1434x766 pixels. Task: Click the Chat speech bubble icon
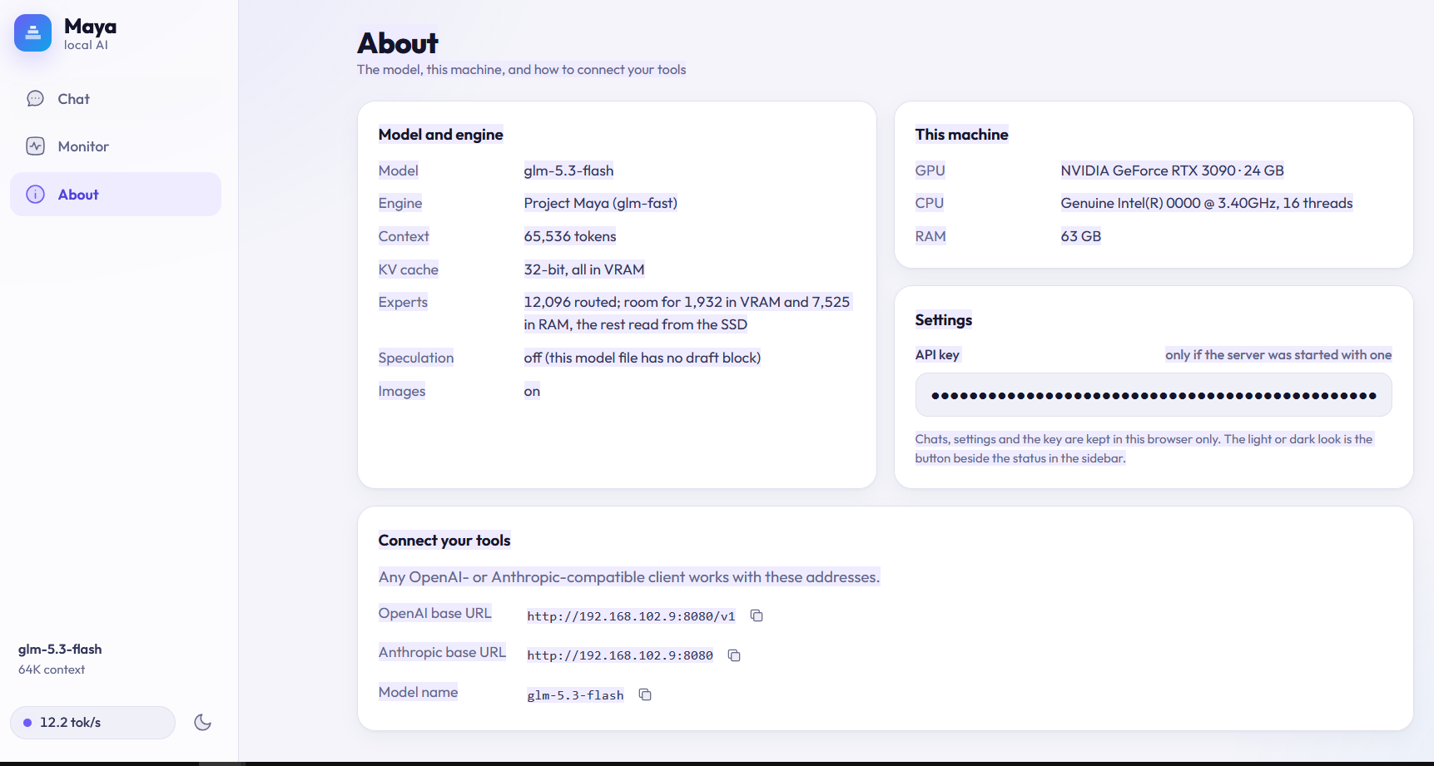(35, 99)
